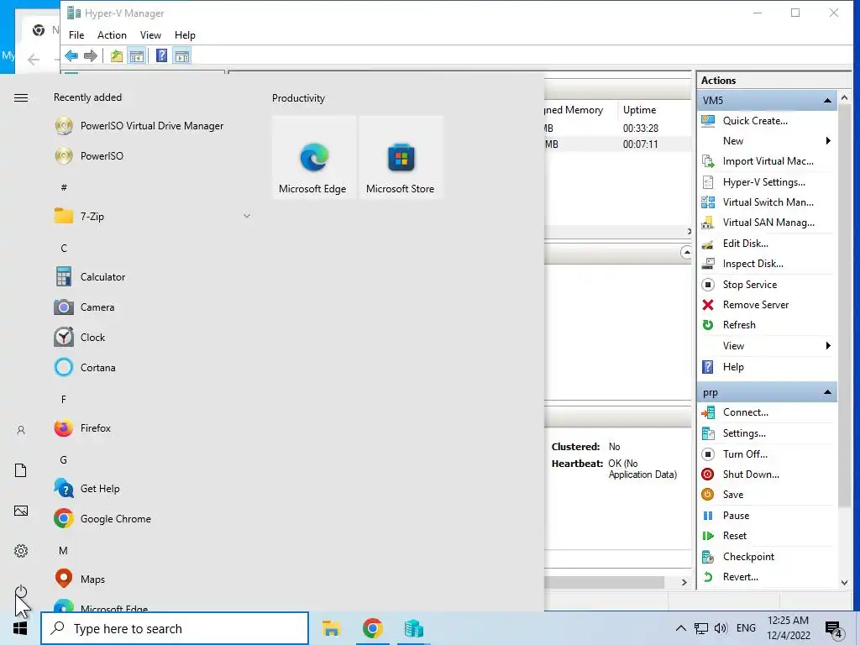860x645 pixels.
Task: Launch Quick Create from Actions pane
Action: (755, 121)
